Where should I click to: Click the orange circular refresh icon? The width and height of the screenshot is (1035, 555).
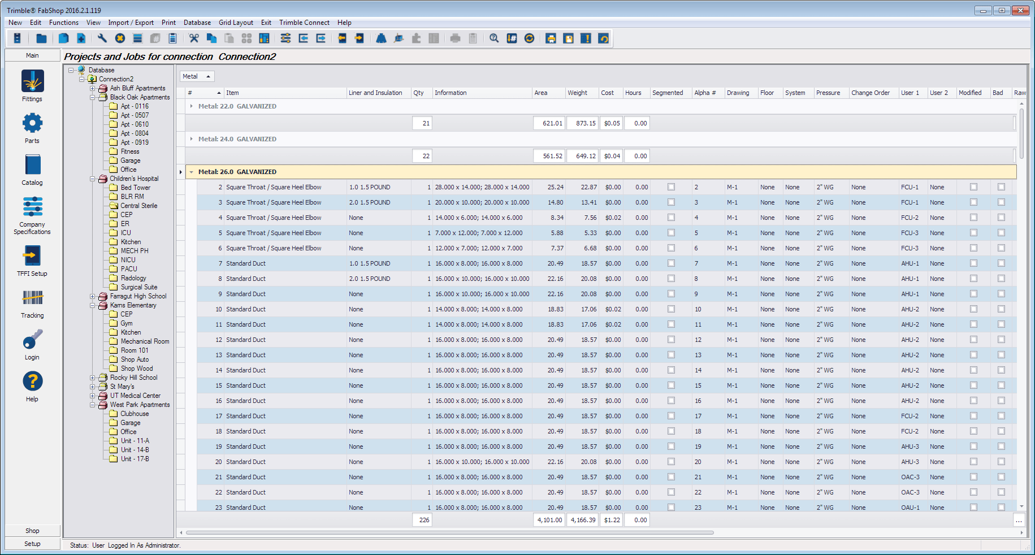pos(529,38)
